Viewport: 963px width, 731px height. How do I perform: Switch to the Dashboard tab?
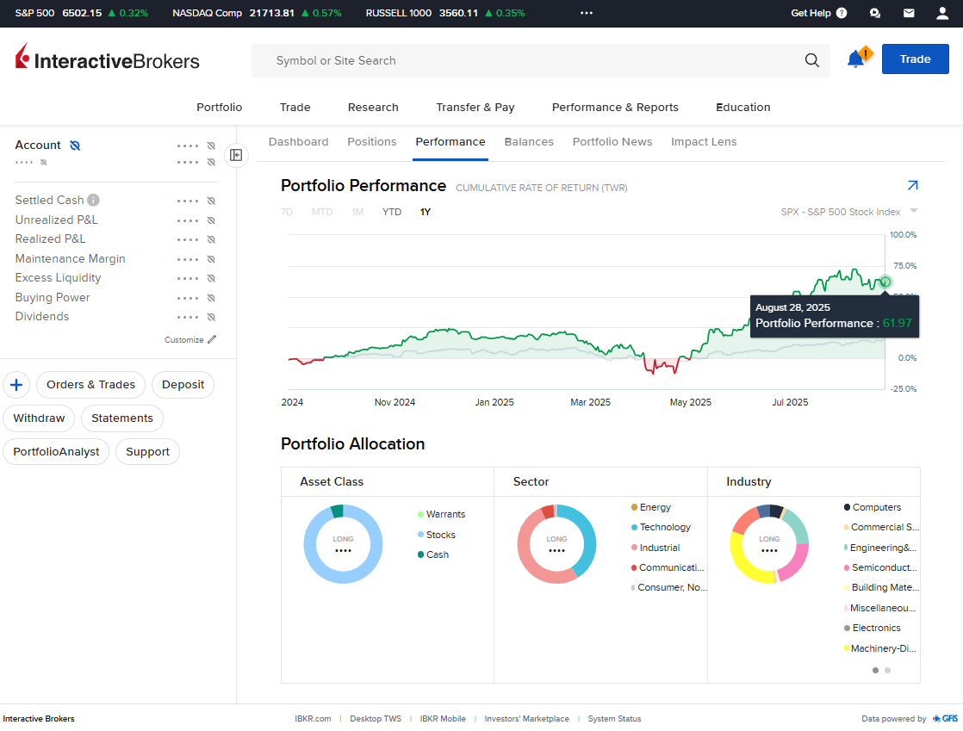click(x=299, y=142)
